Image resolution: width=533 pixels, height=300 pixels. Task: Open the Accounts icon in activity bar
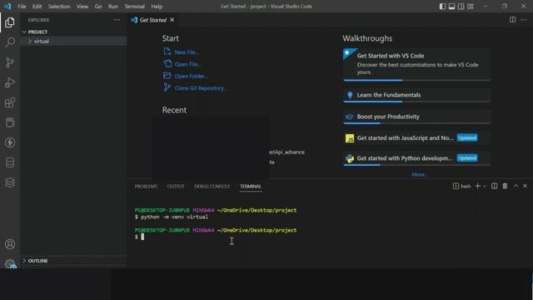coord(10,244)
